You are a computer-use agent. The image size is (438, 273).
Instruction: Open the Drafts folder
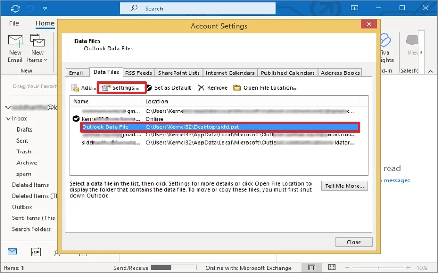point(24,129)
